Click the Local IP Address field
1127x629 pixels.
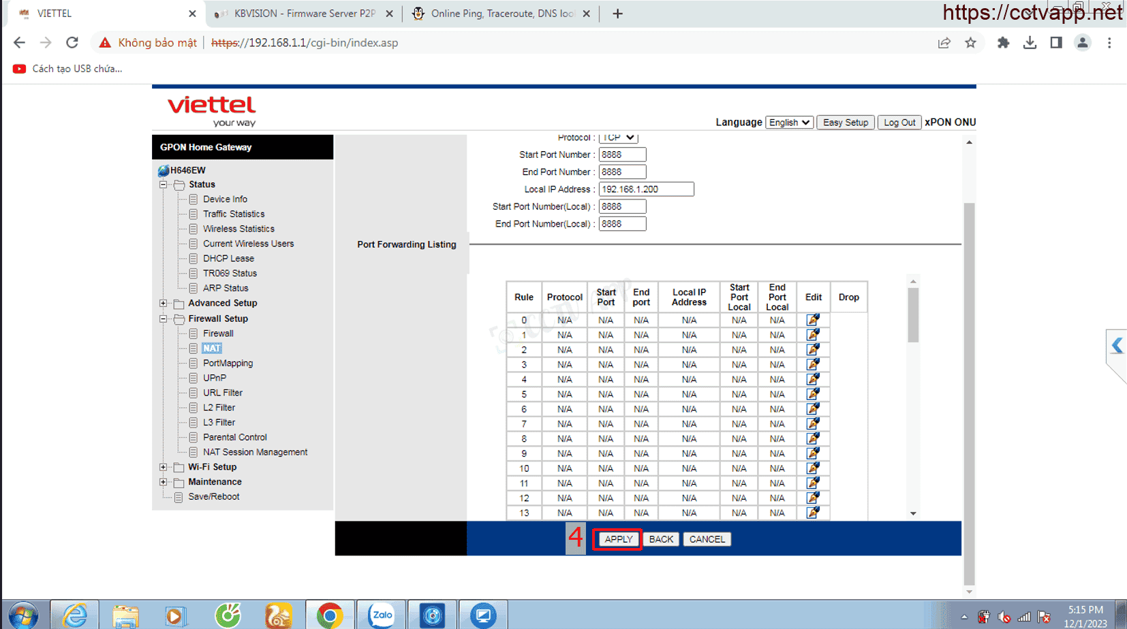pyautogui.click(x=645, y=189)
